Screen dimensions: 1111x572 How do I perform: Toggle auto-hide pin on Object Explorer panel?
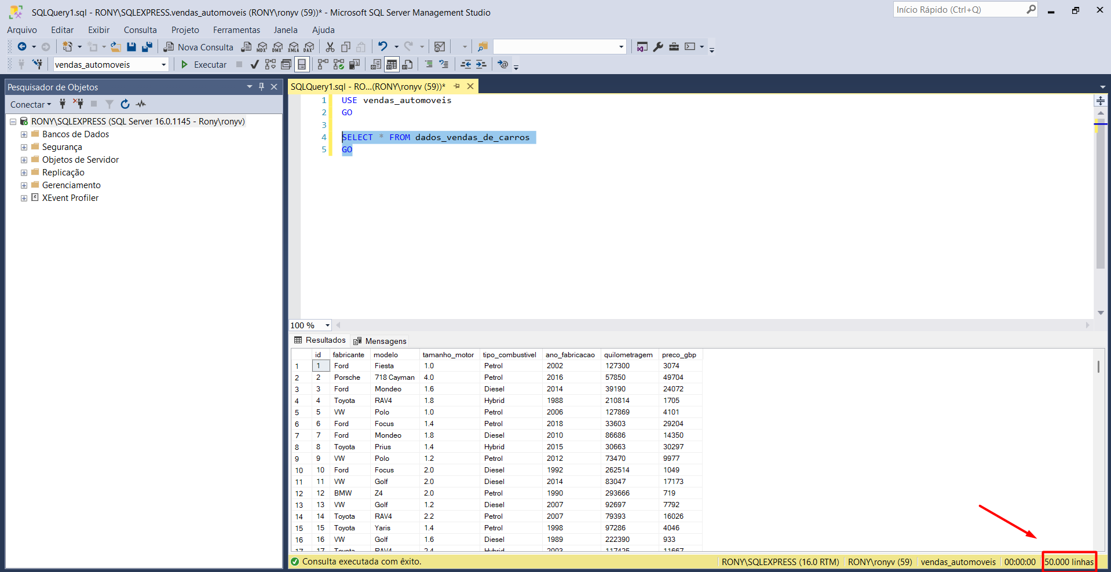[x=261, y=87]
